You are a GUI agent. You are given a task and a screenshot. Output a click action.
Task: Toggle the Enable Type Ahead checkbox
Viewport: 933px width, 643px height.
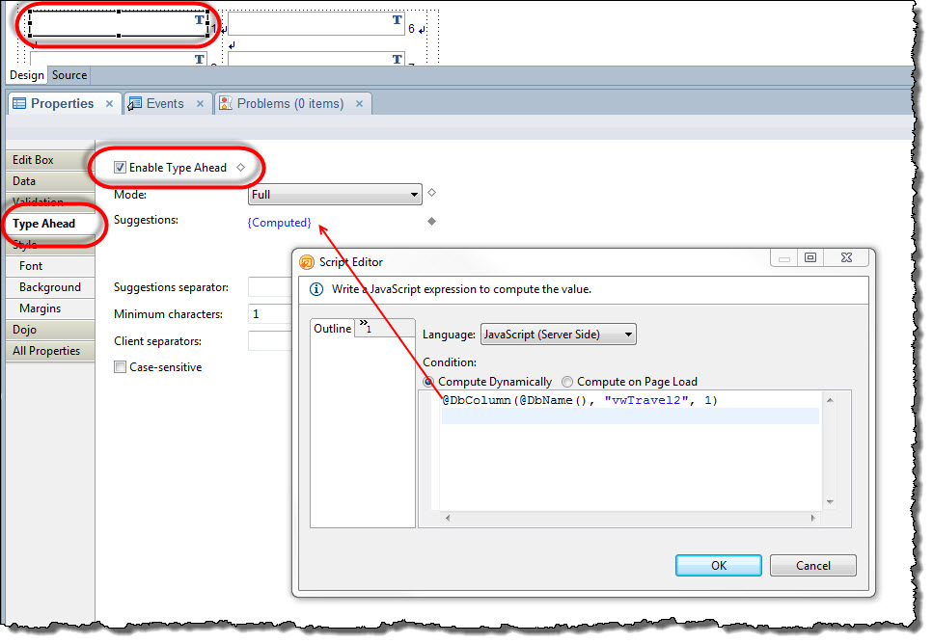[x=121, y=168]
